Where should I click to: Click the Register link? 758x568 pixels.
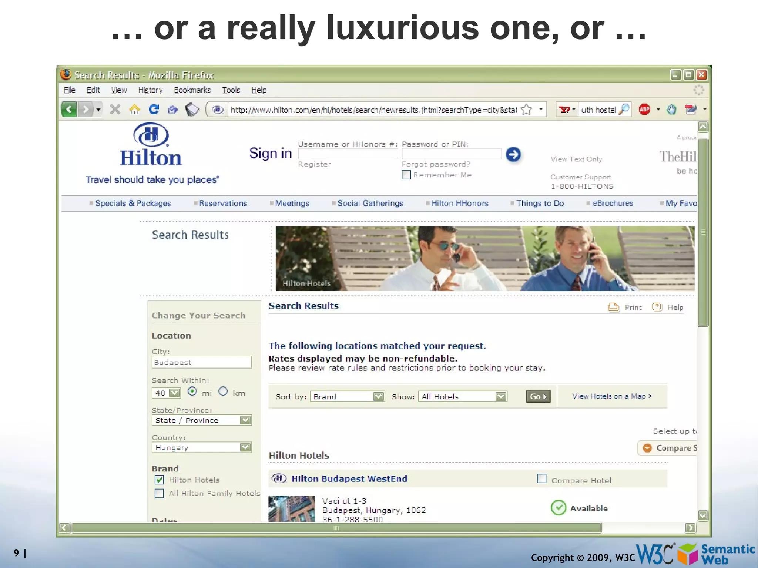pos(314,164)
